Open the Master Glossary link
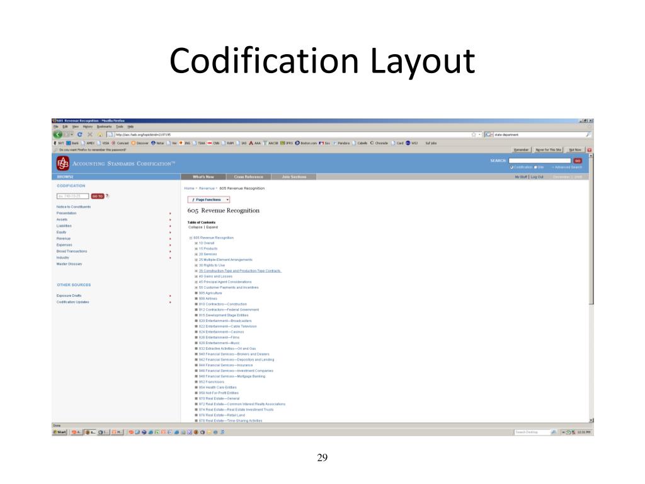The image size is (645, 484). click(69, 264)
